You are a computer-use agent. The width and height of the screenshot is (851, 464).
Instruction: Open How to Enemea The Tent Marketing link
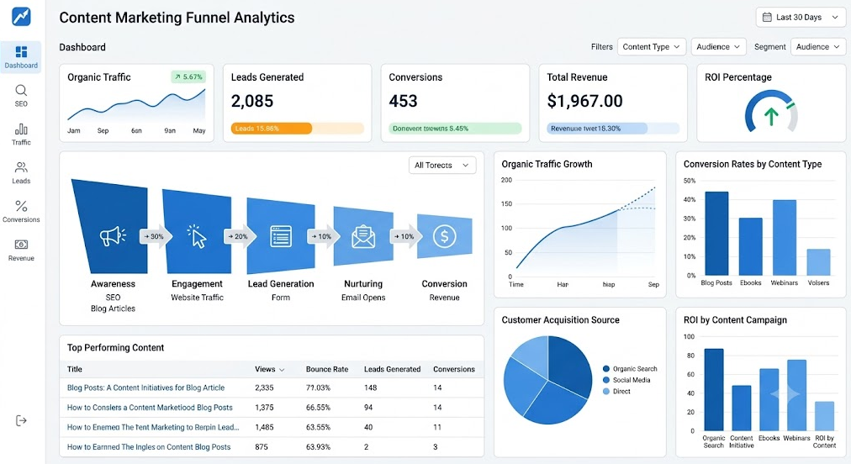(153, 427)
